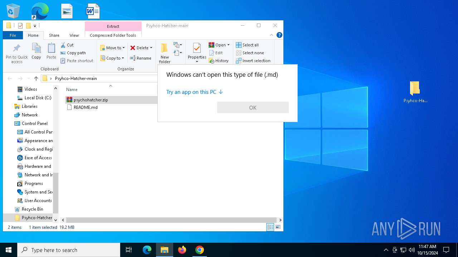Image resolution: width=458 pixels, height=257 pixels.
Task: Create a New folder
Action: [165, 54]
